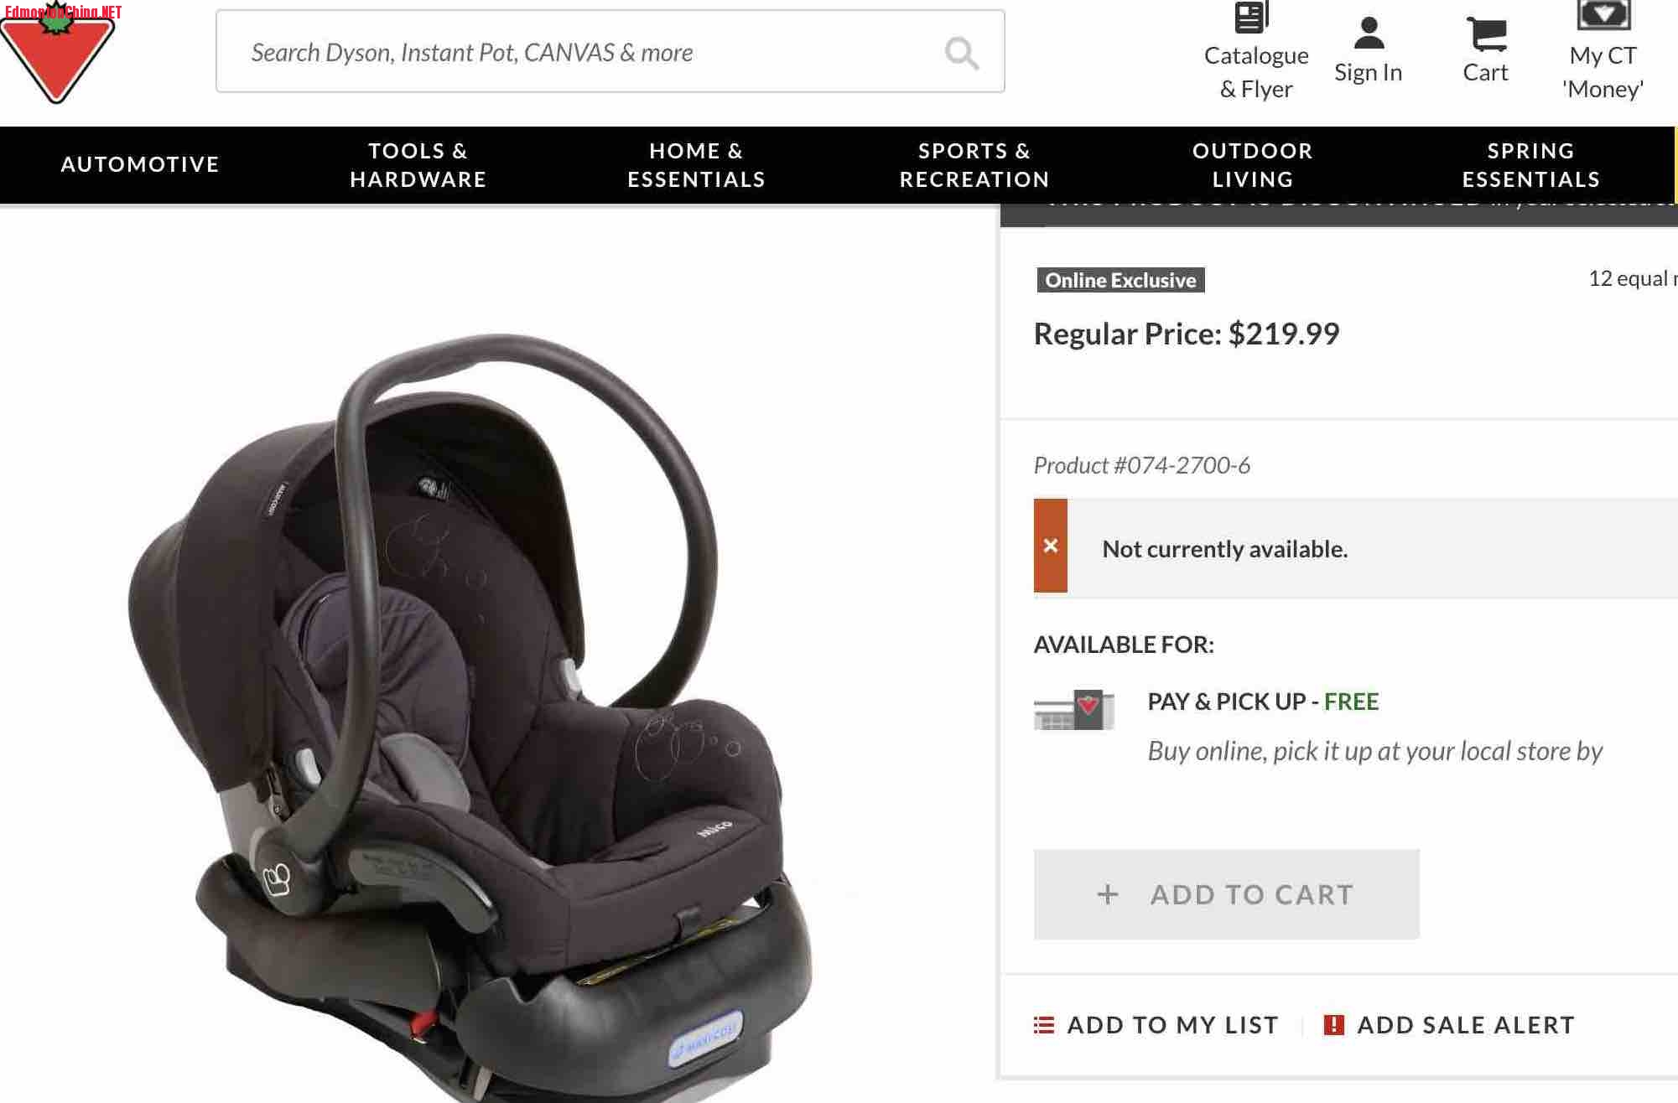Open the Spring Essentials menu
This screenshot has width=1678, height=1103.
coord(1530,164)
